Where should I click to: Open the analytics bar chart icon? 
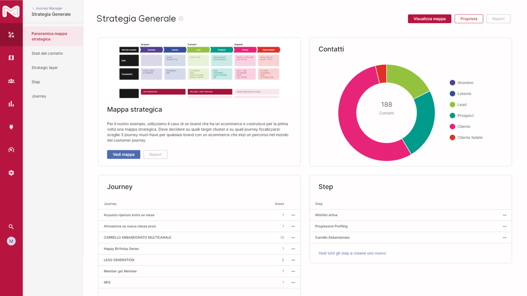pos(11,104)
